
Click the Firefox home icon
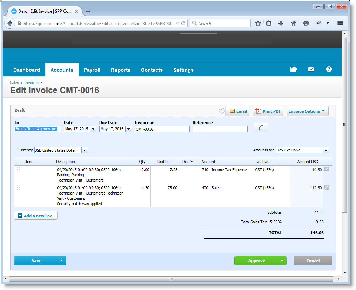point(294,23)
